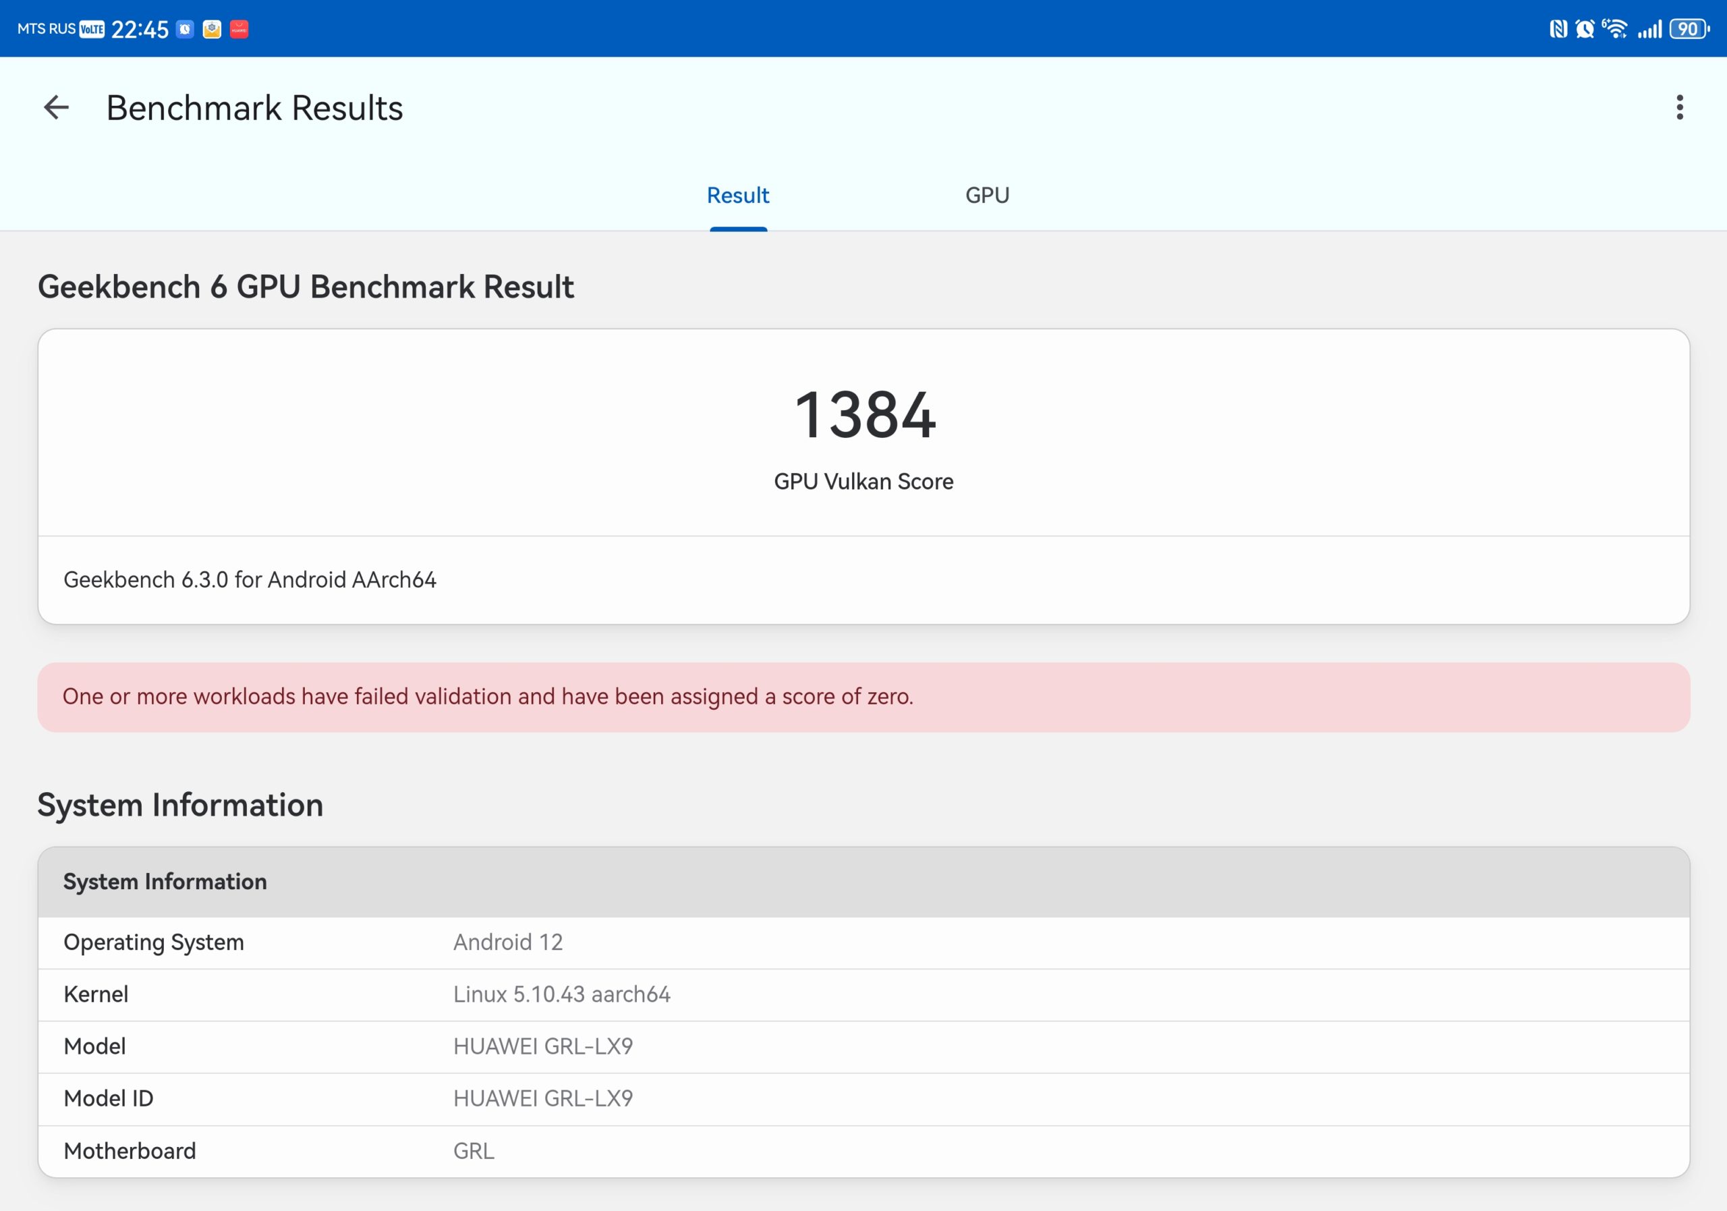Tap the Geekbench 6.3.0 version text
This screenshot has height=1211, width=1727.
click(x=250, y=580)
